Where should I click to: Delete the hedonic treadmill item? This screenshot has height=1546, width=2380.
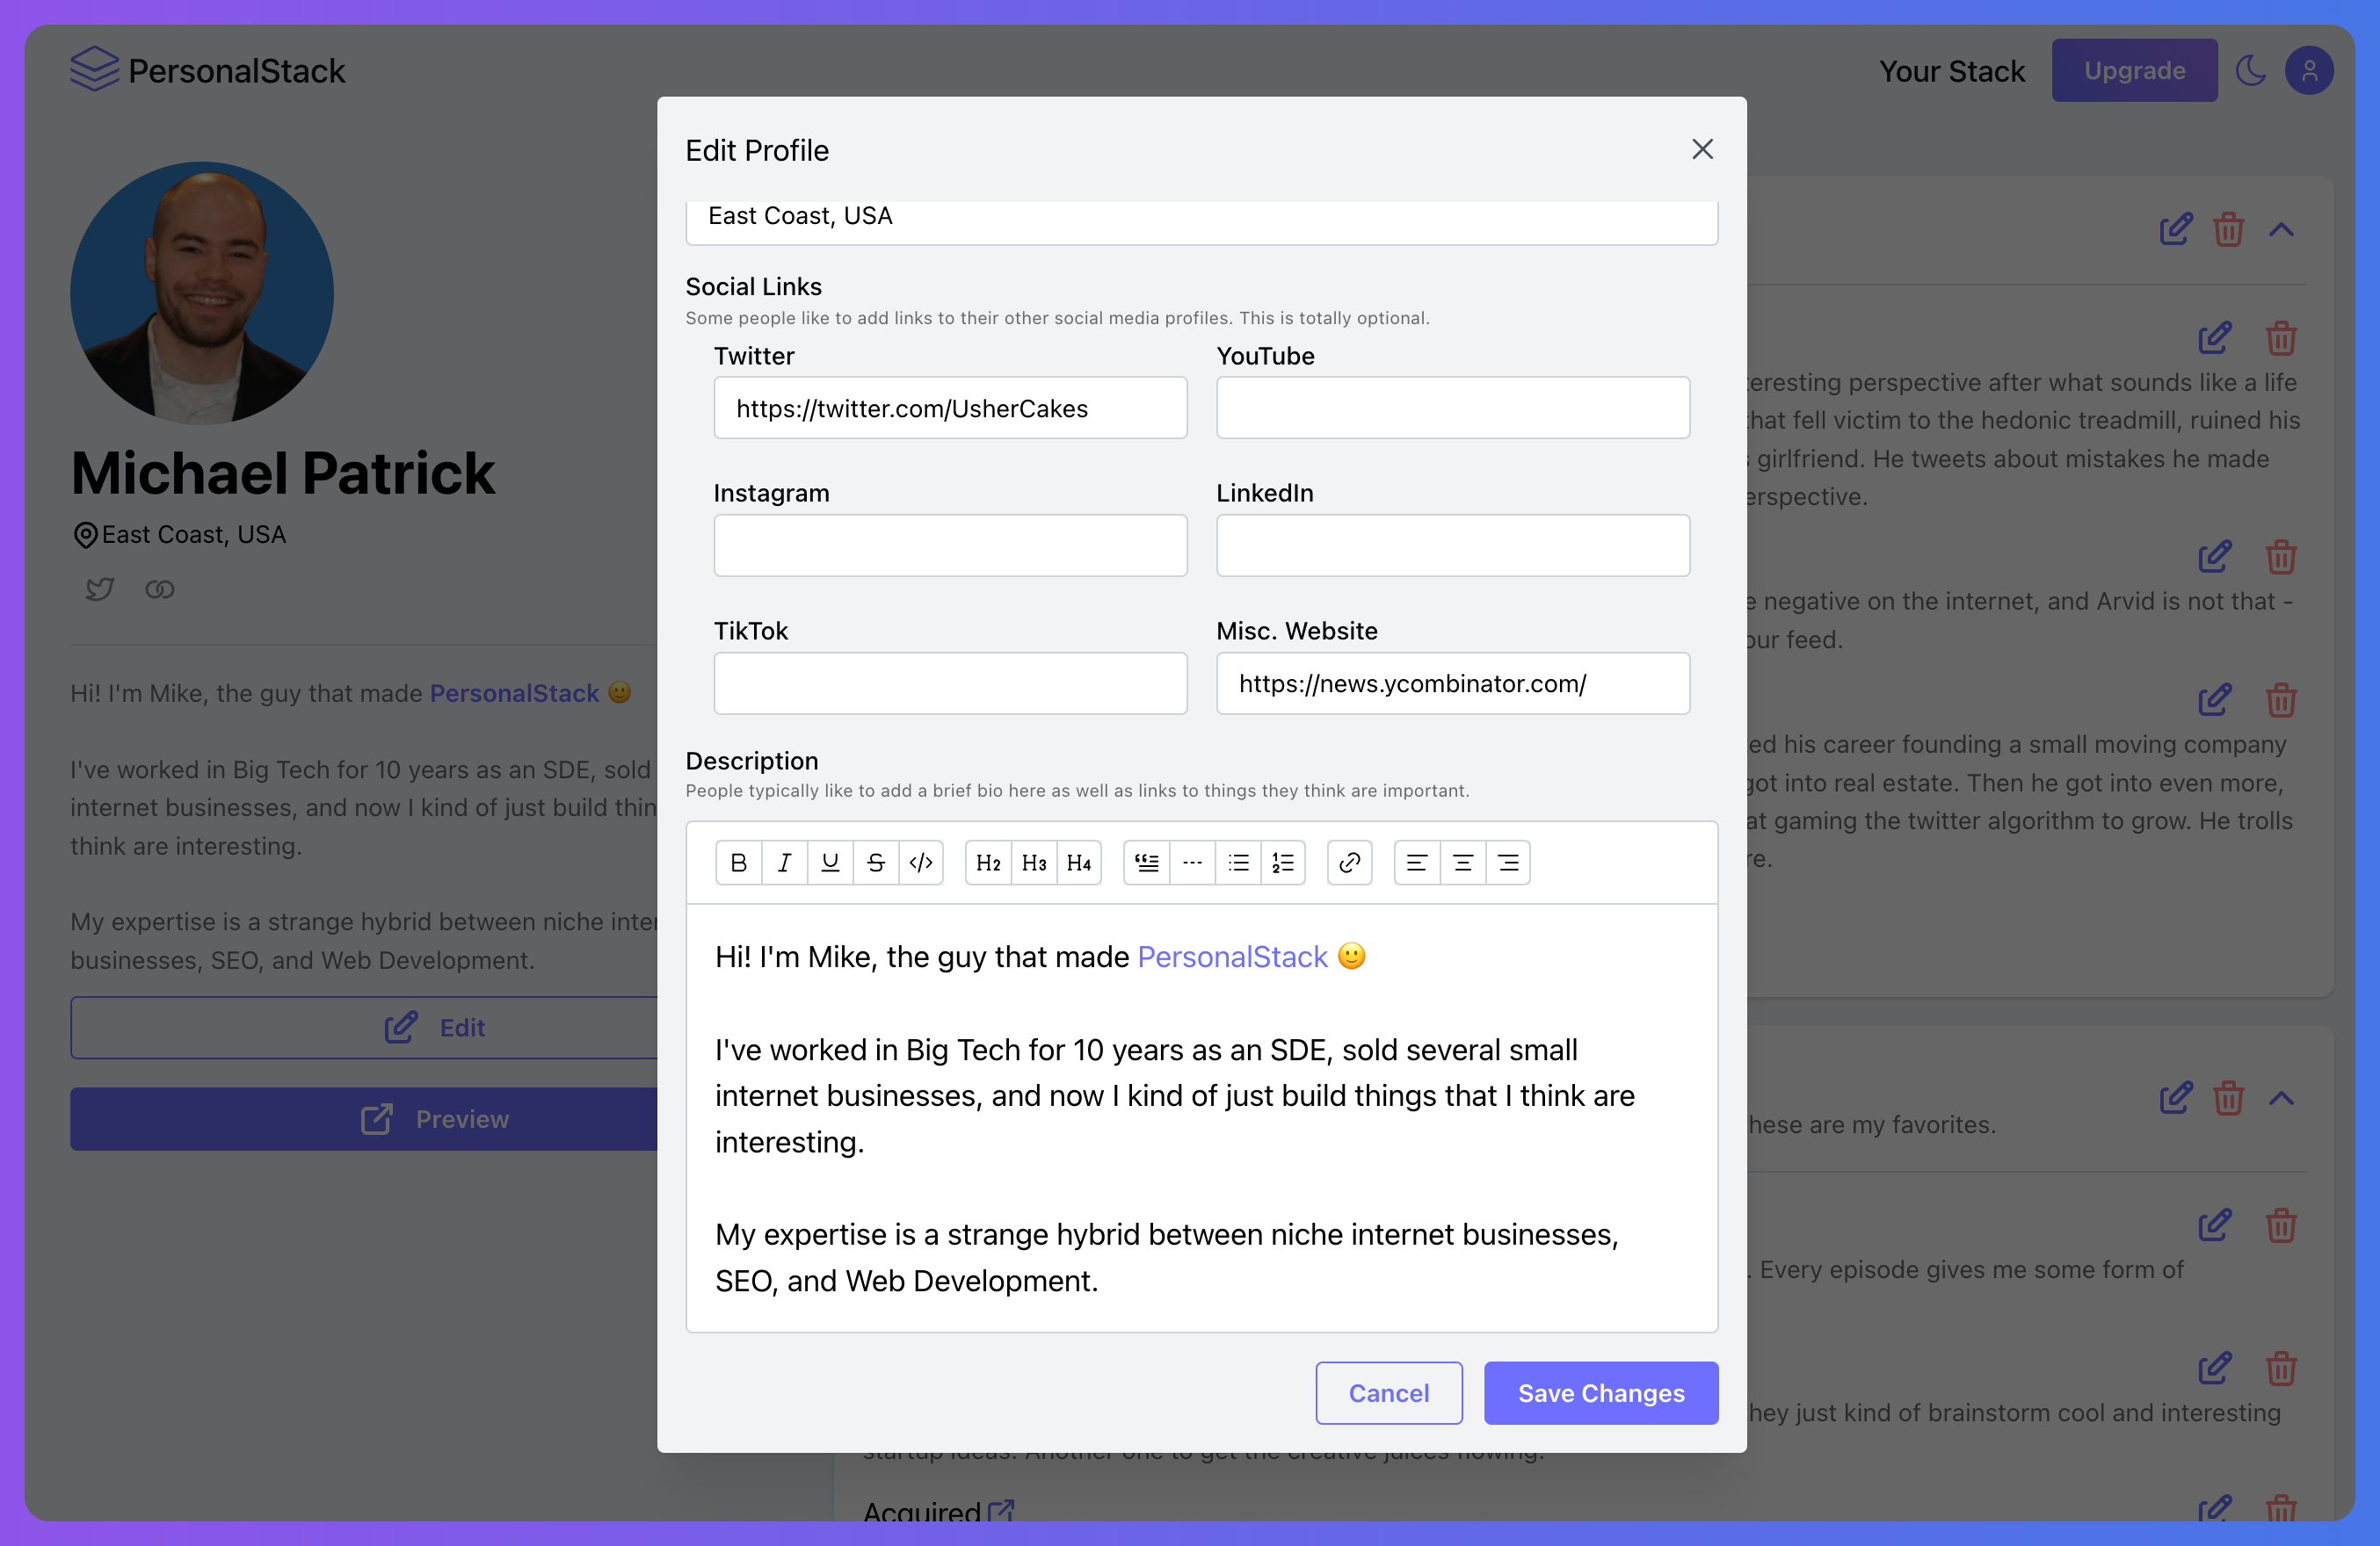(2281, 338)
